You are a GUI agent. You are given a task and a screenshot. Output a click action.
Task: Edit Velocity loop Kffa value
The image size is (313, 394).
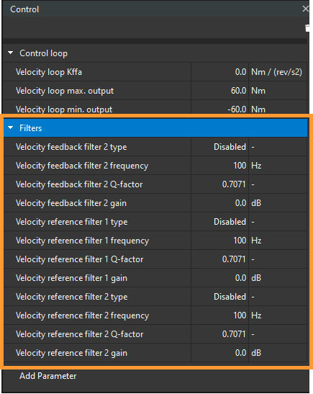tap(219, 72)
